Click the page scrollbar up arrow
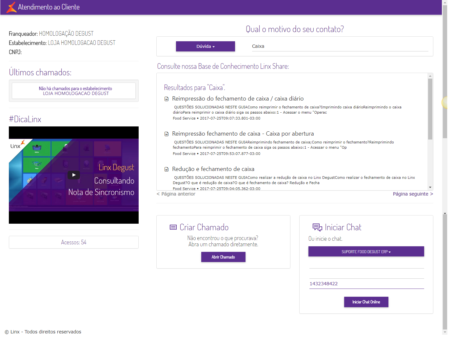This screenshot has height=338, width=472. pyautogui.click(x=445, y=3)
